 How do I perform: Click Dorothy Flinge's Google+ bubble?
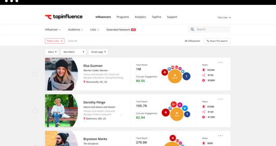point(173,104)
